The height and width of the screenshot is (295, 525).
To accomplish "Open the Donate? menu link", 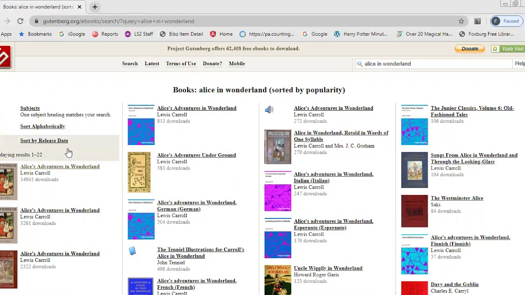I will tap(212, 64).
